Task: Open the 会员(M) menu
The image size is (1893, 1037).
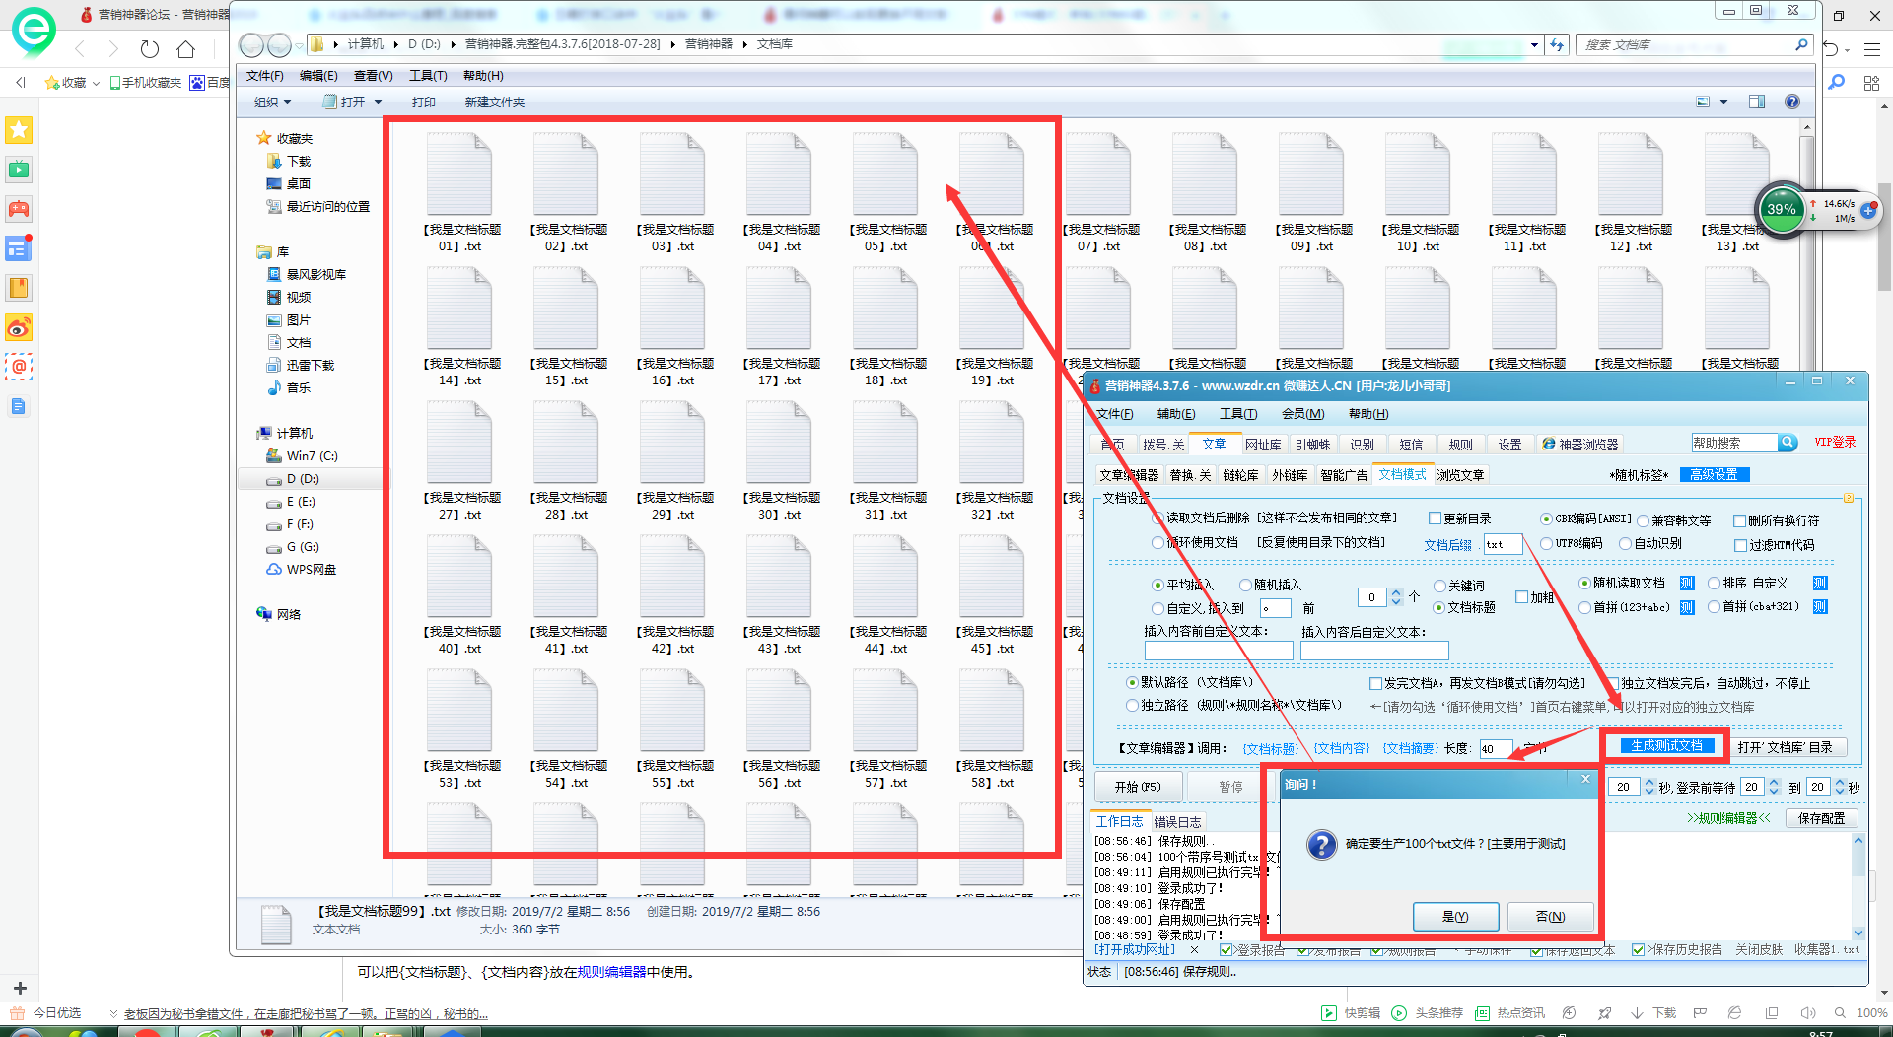Action: (1302, 414)
